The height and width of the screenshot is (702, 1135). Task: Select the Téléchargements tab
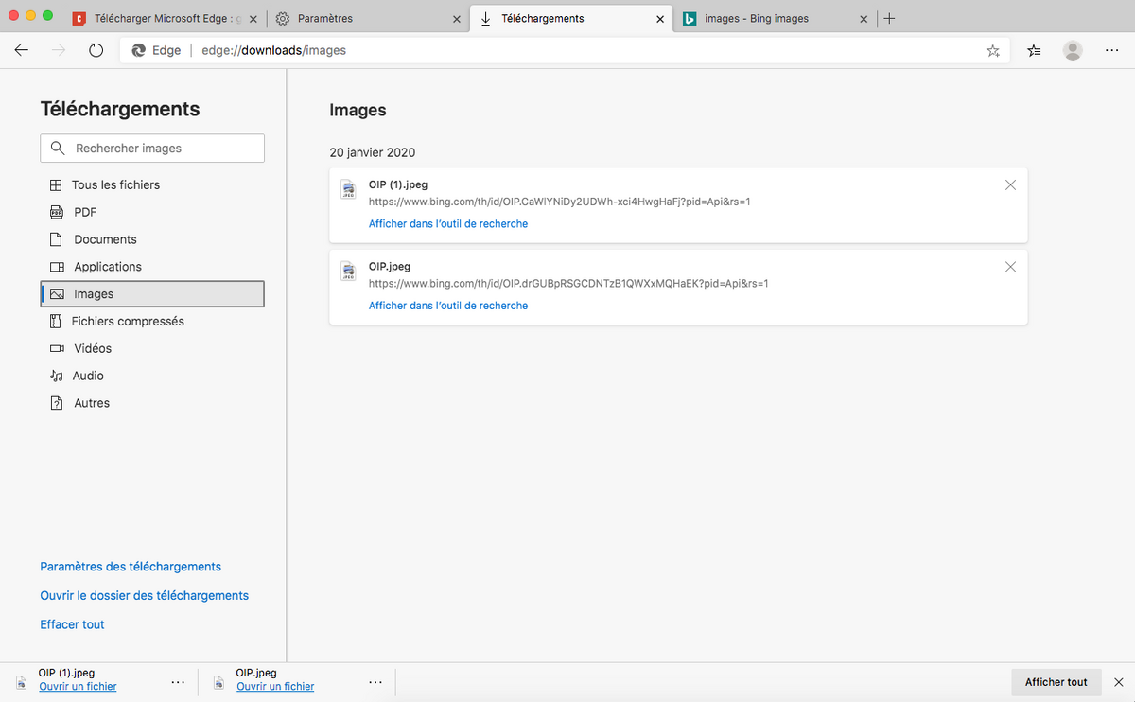[572, 19]
